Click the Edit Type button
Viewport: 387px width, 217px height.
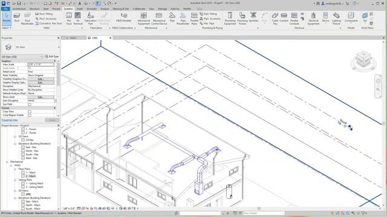pyautogui.click(x=51, y=57)
